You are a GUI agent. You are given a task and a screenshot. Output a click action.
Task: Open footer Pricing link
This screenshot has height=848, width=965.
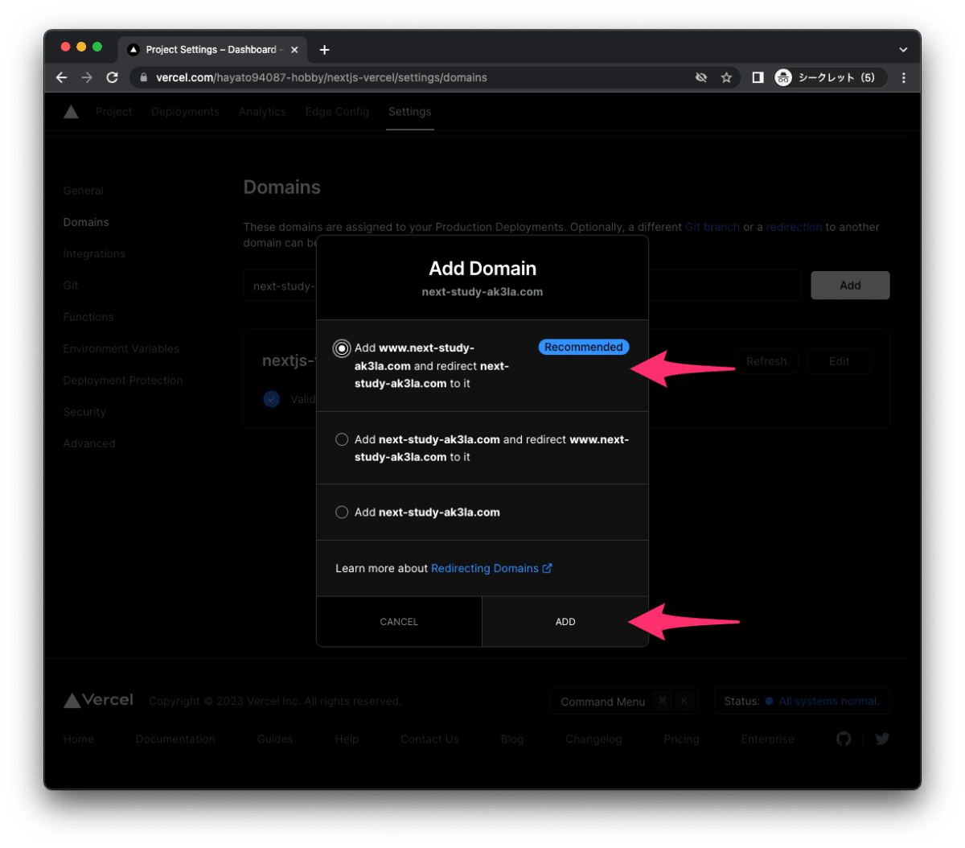tap(681, 739)
